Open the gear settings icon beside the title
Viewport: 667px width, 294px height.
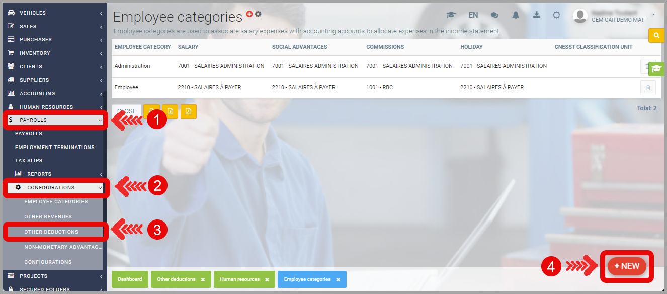click(258, 14)
